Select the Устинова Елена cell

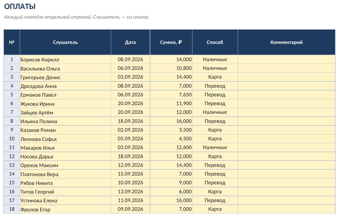(65, 200)
